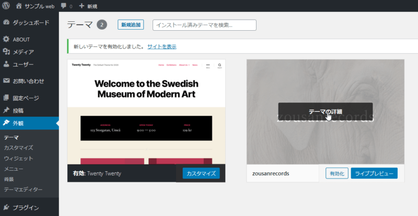Open カスタマイズ in the 外観 submenu
This screenshot has width=418, height=216.
pos(19,148)
